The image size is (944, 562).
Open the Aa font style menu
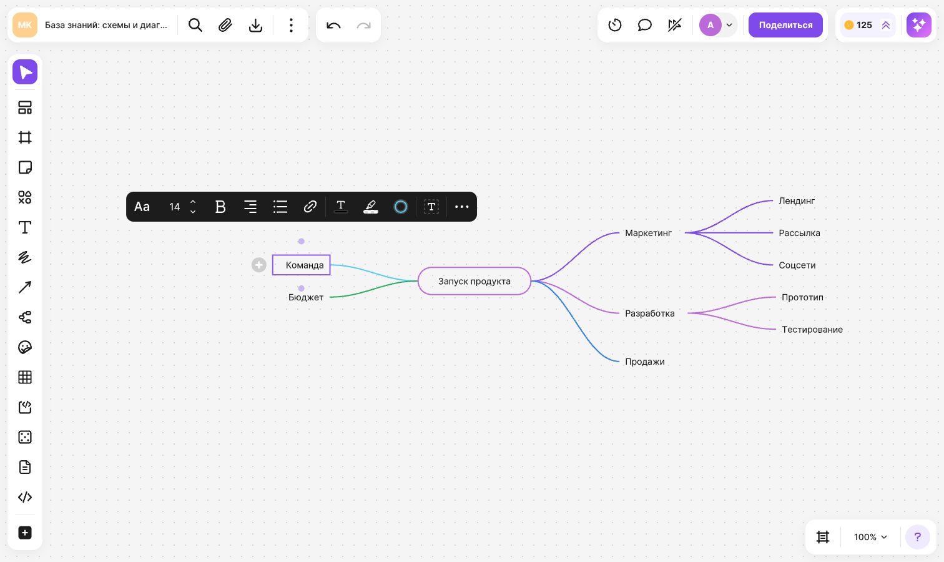142,207
